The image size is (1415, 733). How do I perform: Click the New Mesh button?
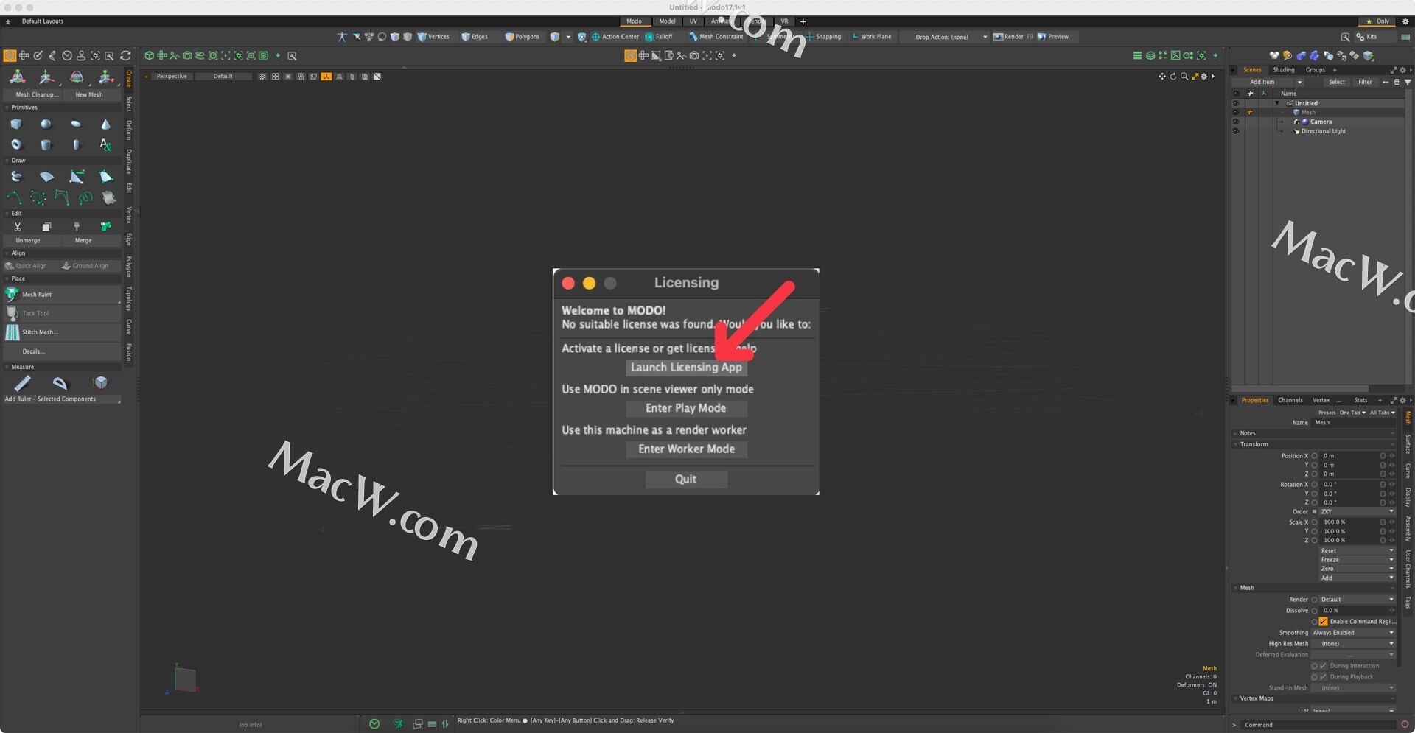coord(92,95)
